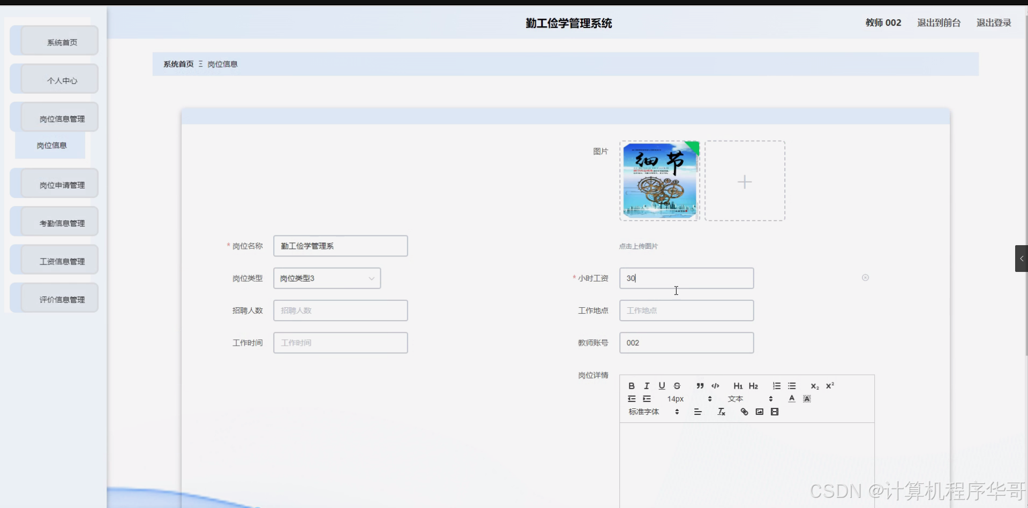Apply italic style to post details text
This screenshot has width=1028, height=508.
point(647,386)
